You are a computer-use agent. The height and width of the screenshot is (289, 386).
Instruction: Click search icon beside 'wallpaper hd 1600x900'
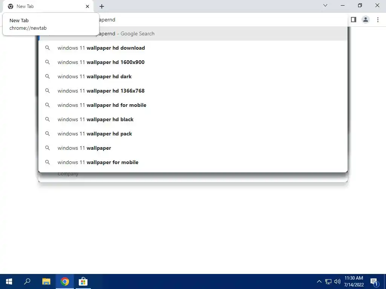click(x=47, y=62)
